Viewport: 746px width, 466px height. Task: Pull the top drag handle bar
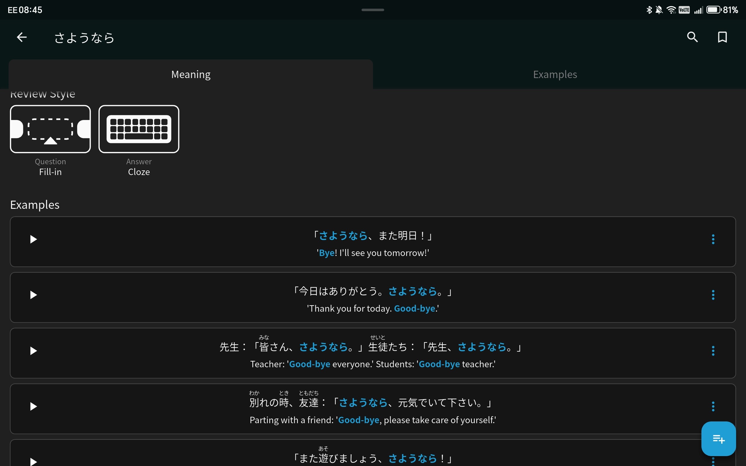(373, 10)
